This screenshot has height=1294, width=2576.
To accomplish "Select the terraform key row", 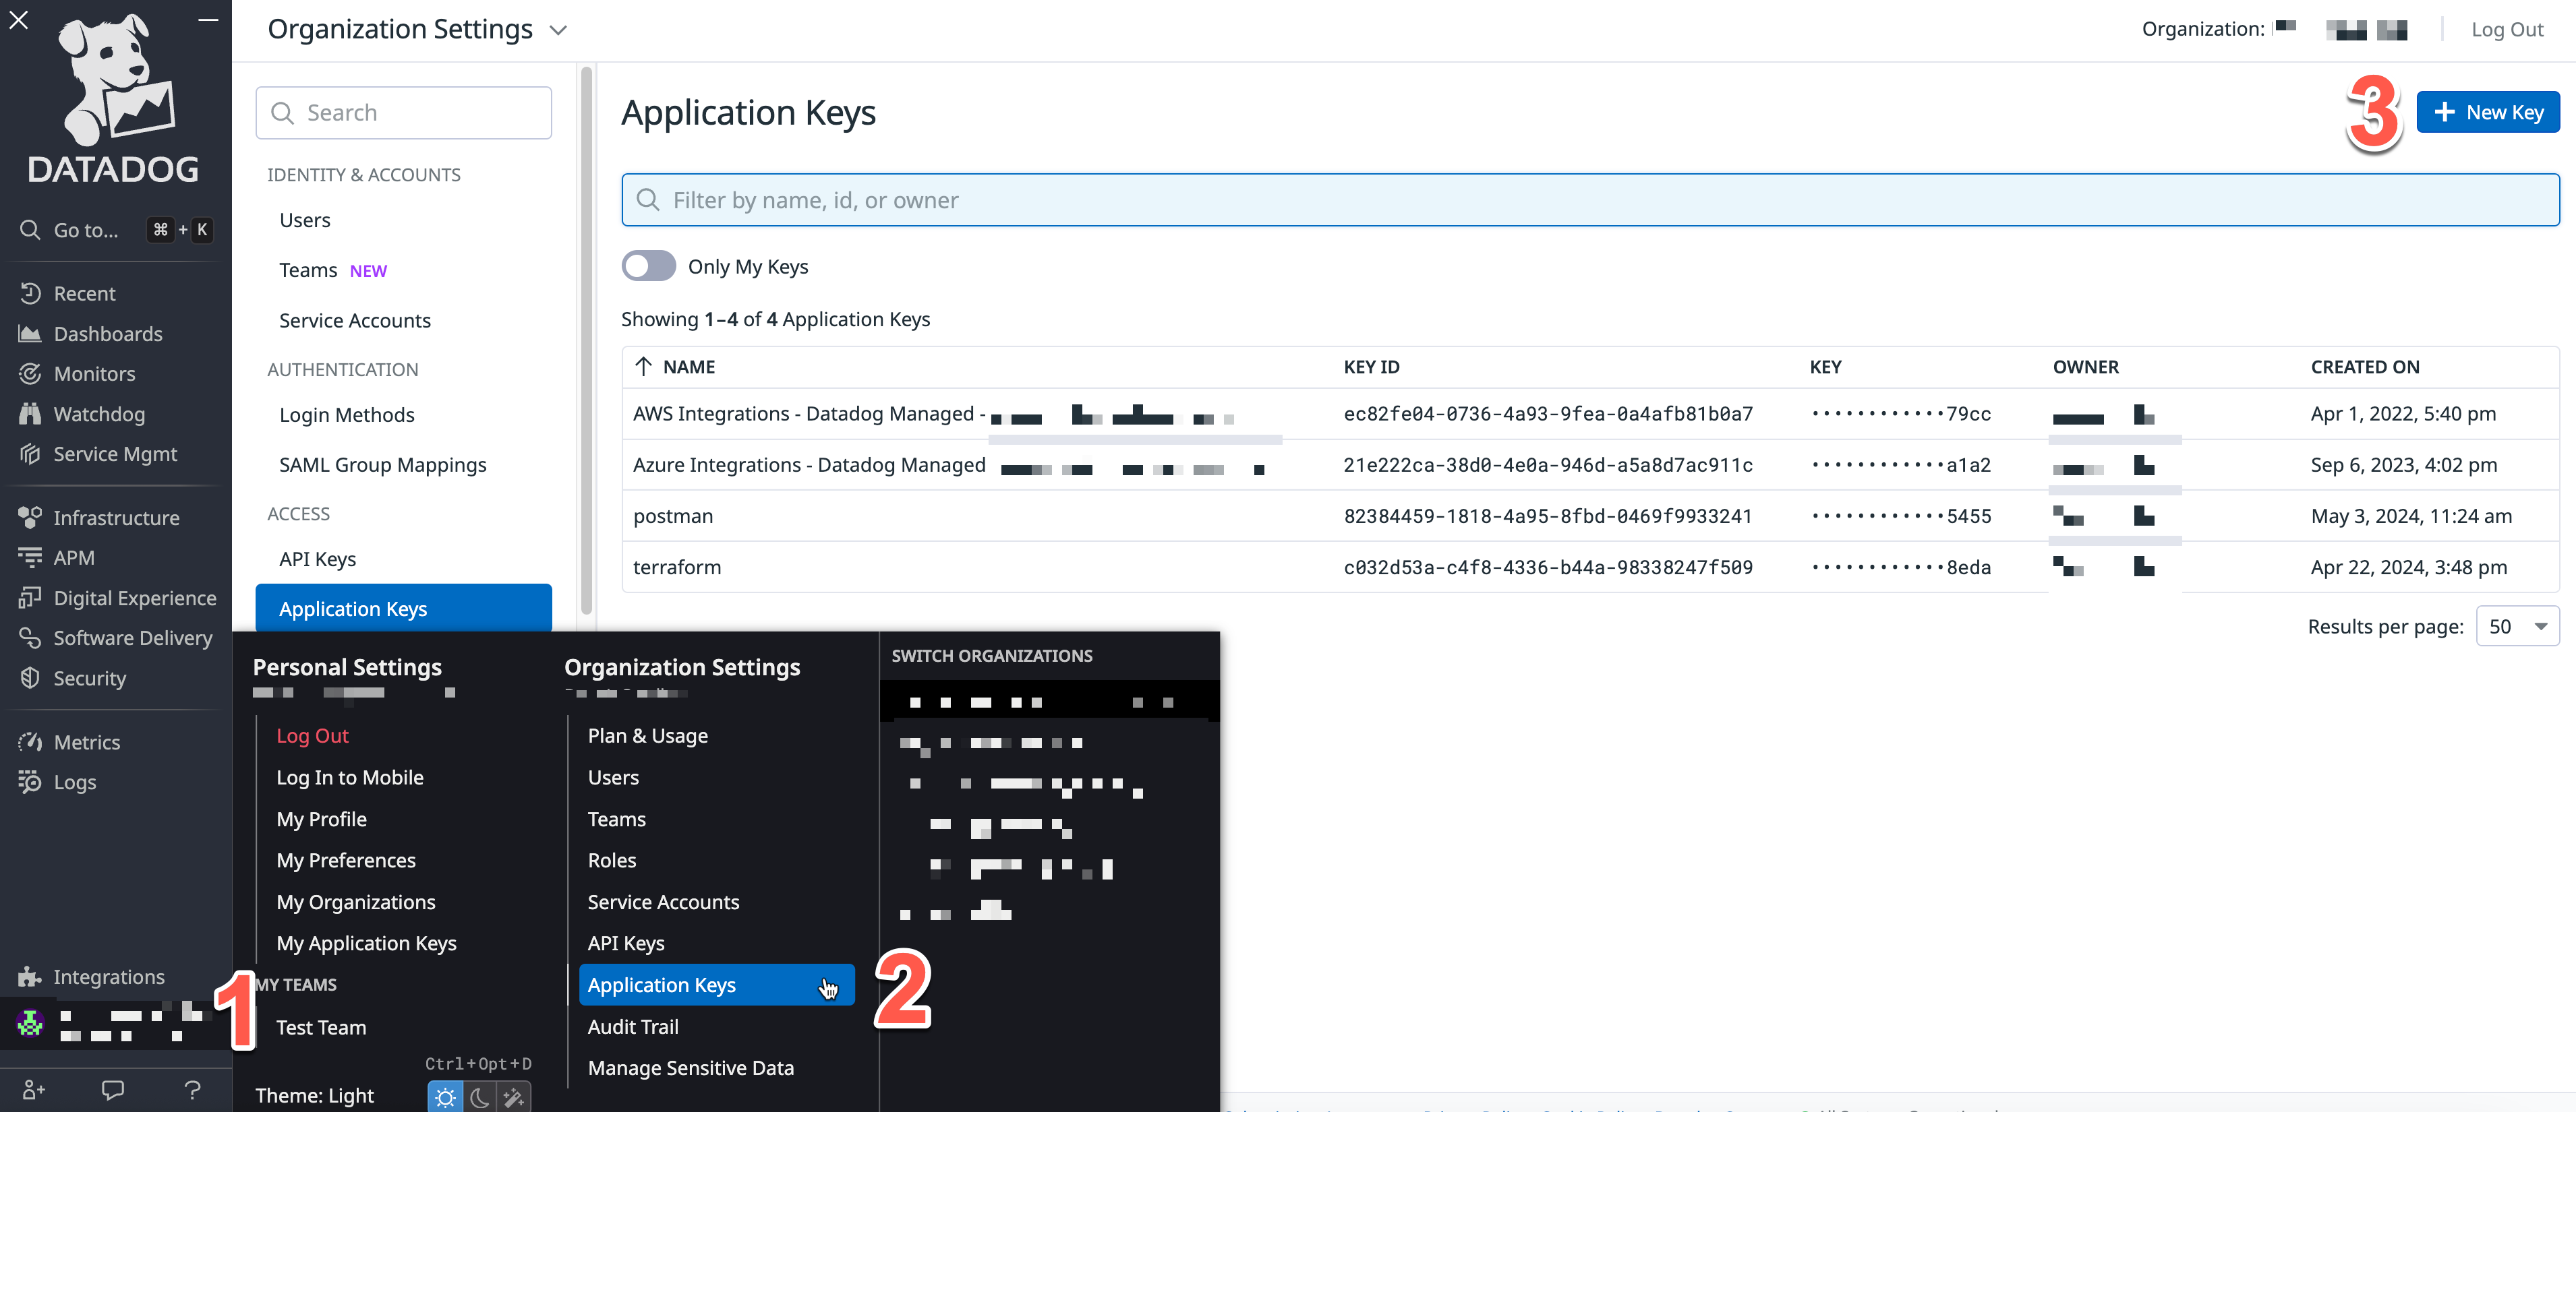I will [1590, 567].
